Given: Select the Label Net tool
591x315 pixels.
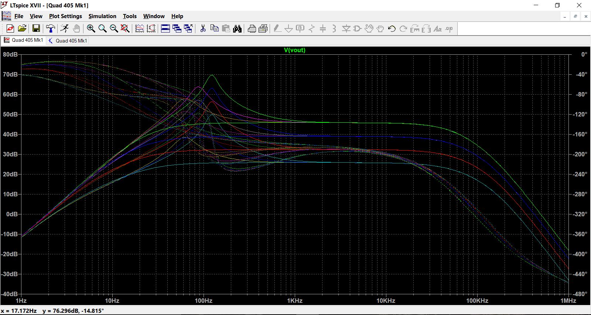Looking at the screenshot, I should 300,28.
